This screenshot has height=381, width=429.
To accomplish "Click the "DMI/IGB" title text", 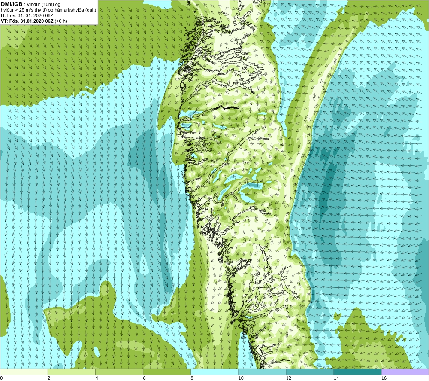I will click(12, 4).
